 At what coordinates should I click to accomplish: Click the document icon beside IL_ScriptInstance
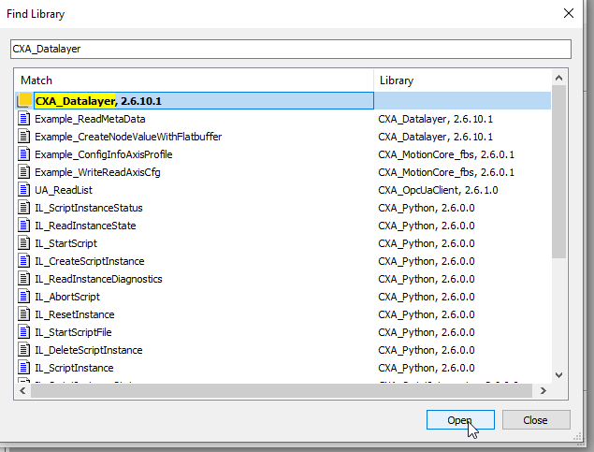click(24, 368)
